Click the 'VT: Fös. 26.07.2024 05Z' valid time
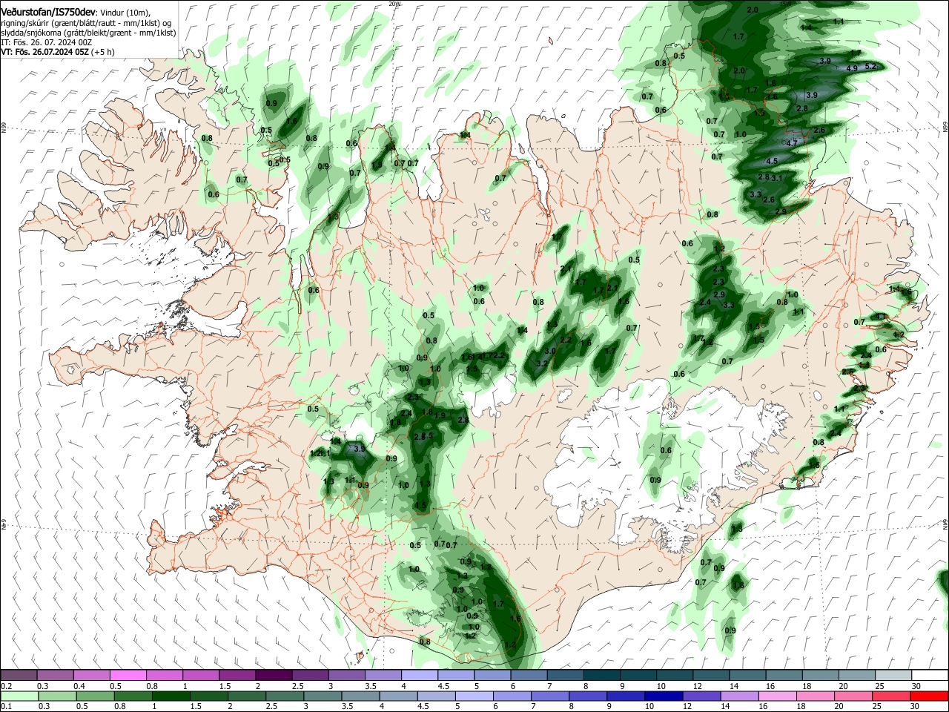Screen dimensions: 949x712 coord(44,53)
